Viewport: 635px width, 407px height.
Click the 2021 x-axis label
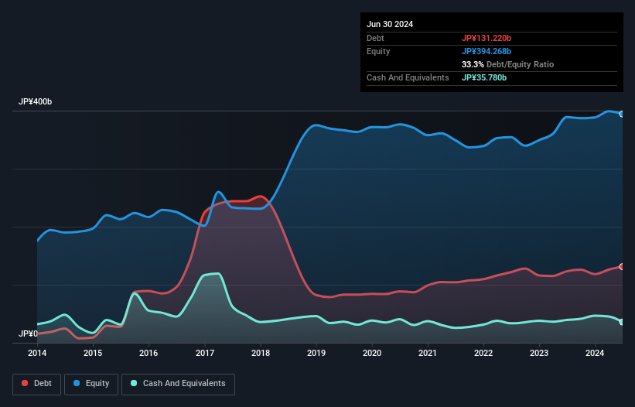(x=428, y=353)
